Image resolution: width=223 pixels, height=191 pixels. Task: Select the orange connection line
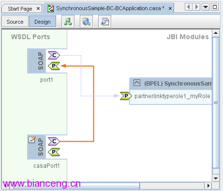93,103
